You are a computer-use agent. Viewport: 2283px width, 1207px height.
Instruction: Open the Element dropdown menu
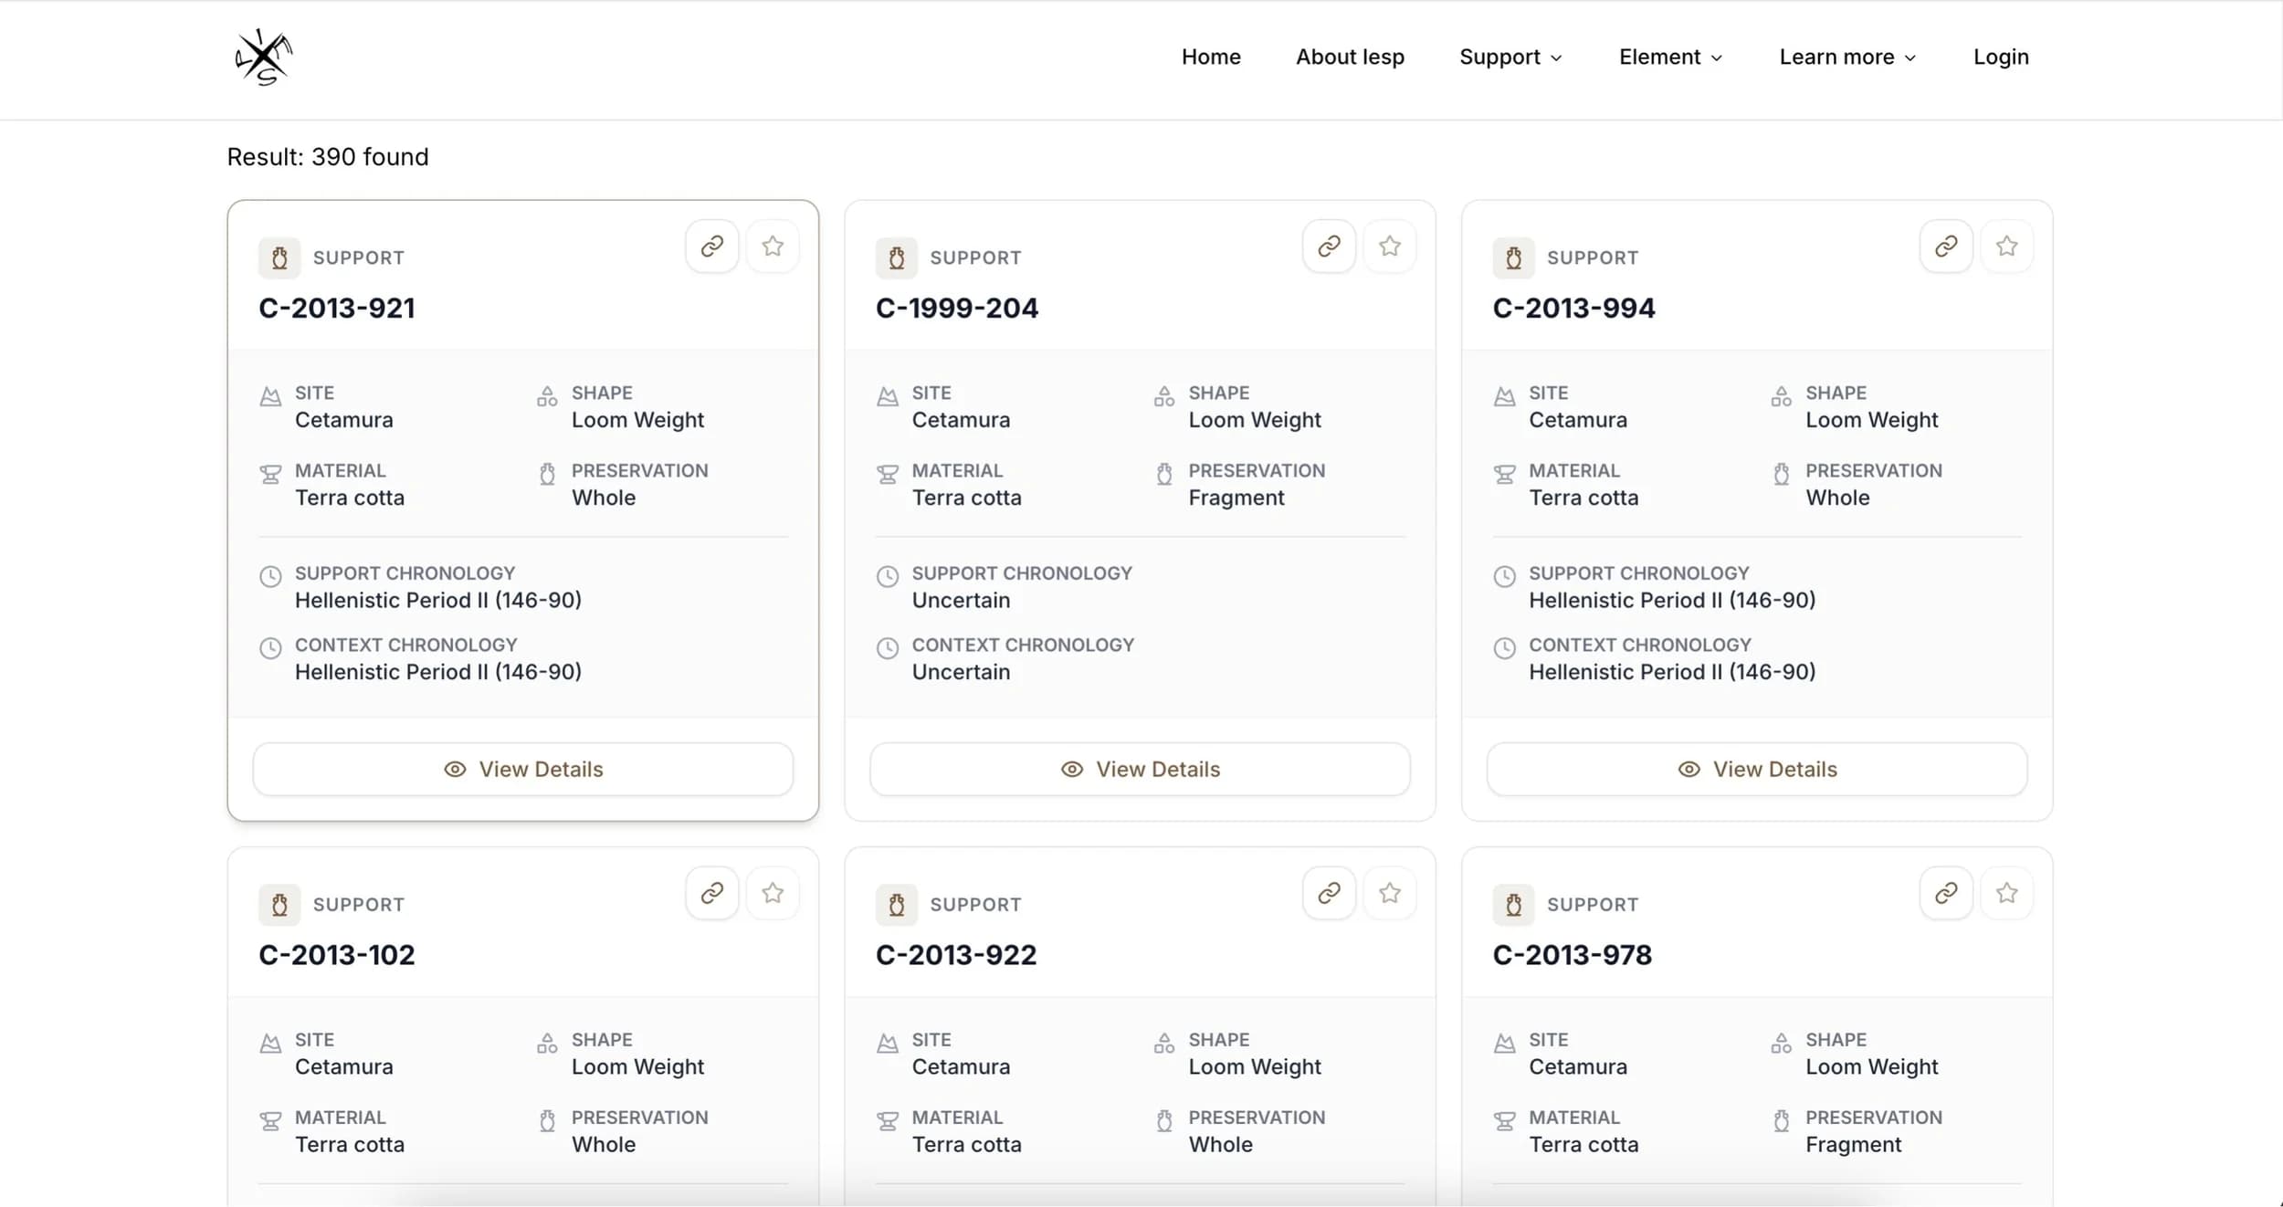pyautogui.click(x=1670, y=58)
